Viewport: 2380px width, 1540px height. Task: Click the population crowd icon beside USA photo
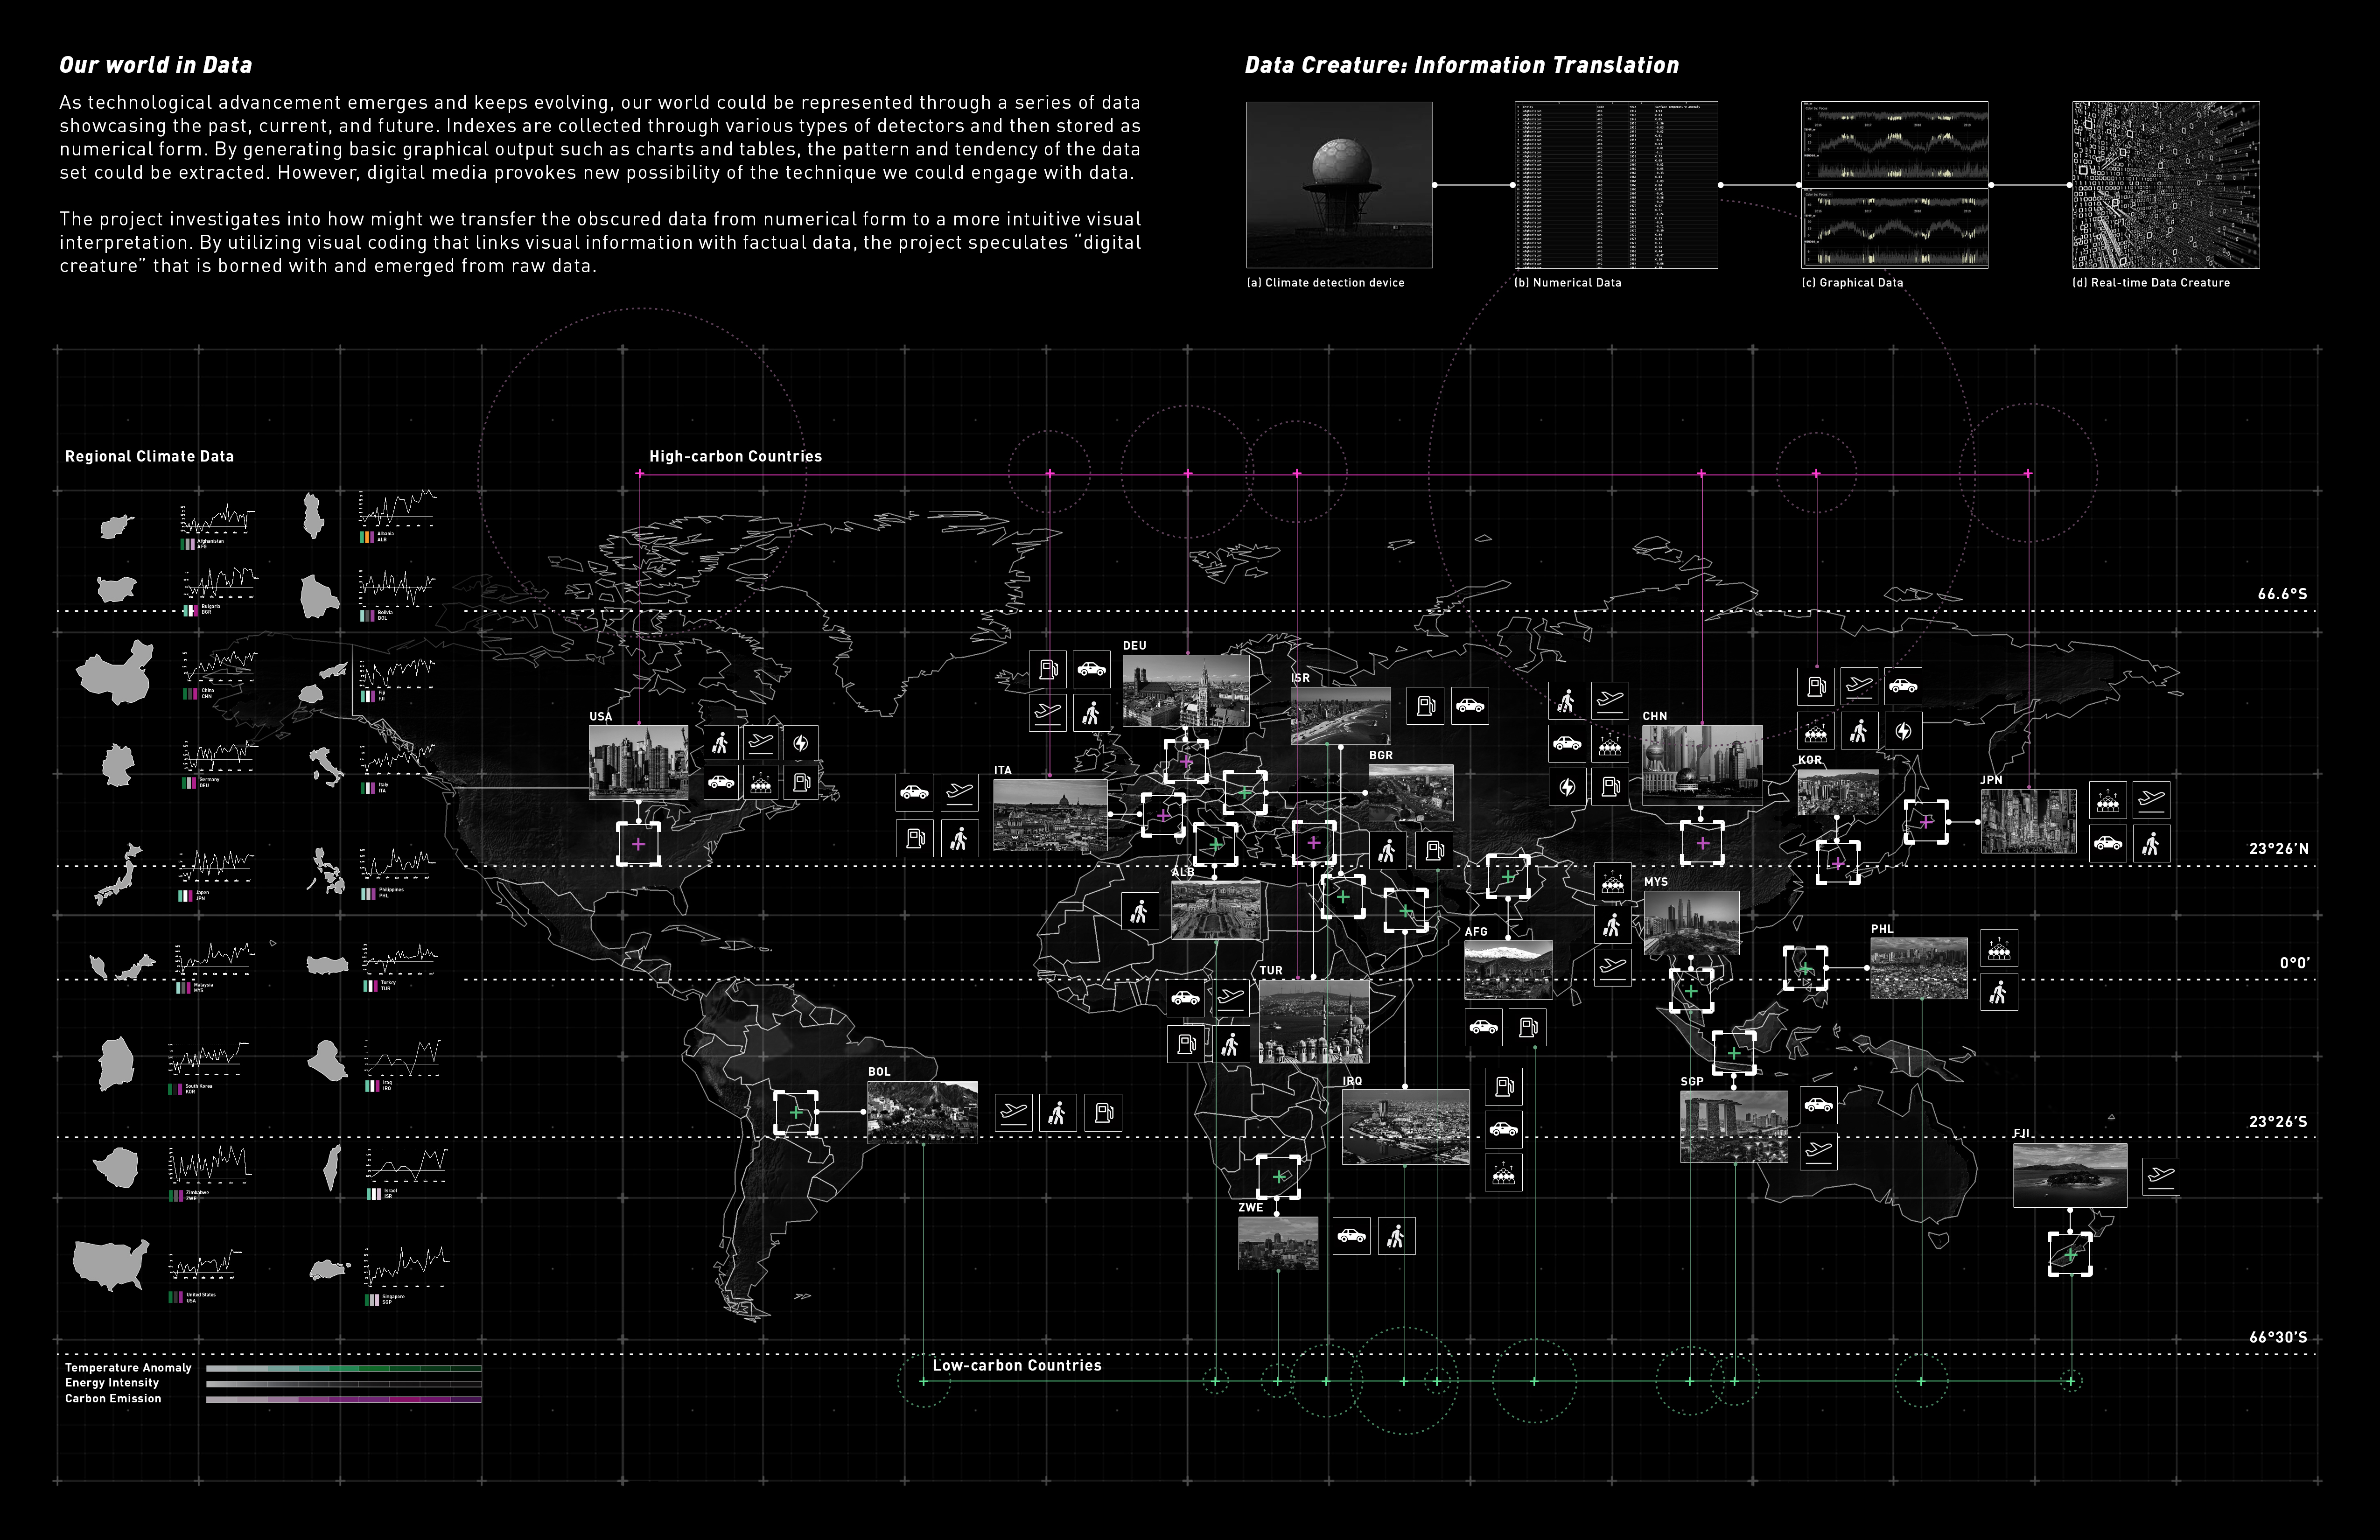760,783
